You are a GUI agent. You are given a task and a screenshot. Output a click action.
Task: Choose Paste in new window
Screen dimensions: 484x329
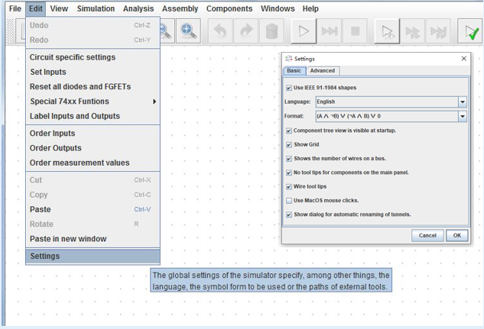coord(93,239)
